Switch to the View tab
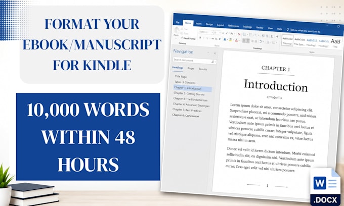 (270, 28)
